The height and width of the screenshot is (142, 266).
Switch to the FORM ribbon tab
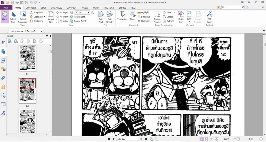point(96,8)
